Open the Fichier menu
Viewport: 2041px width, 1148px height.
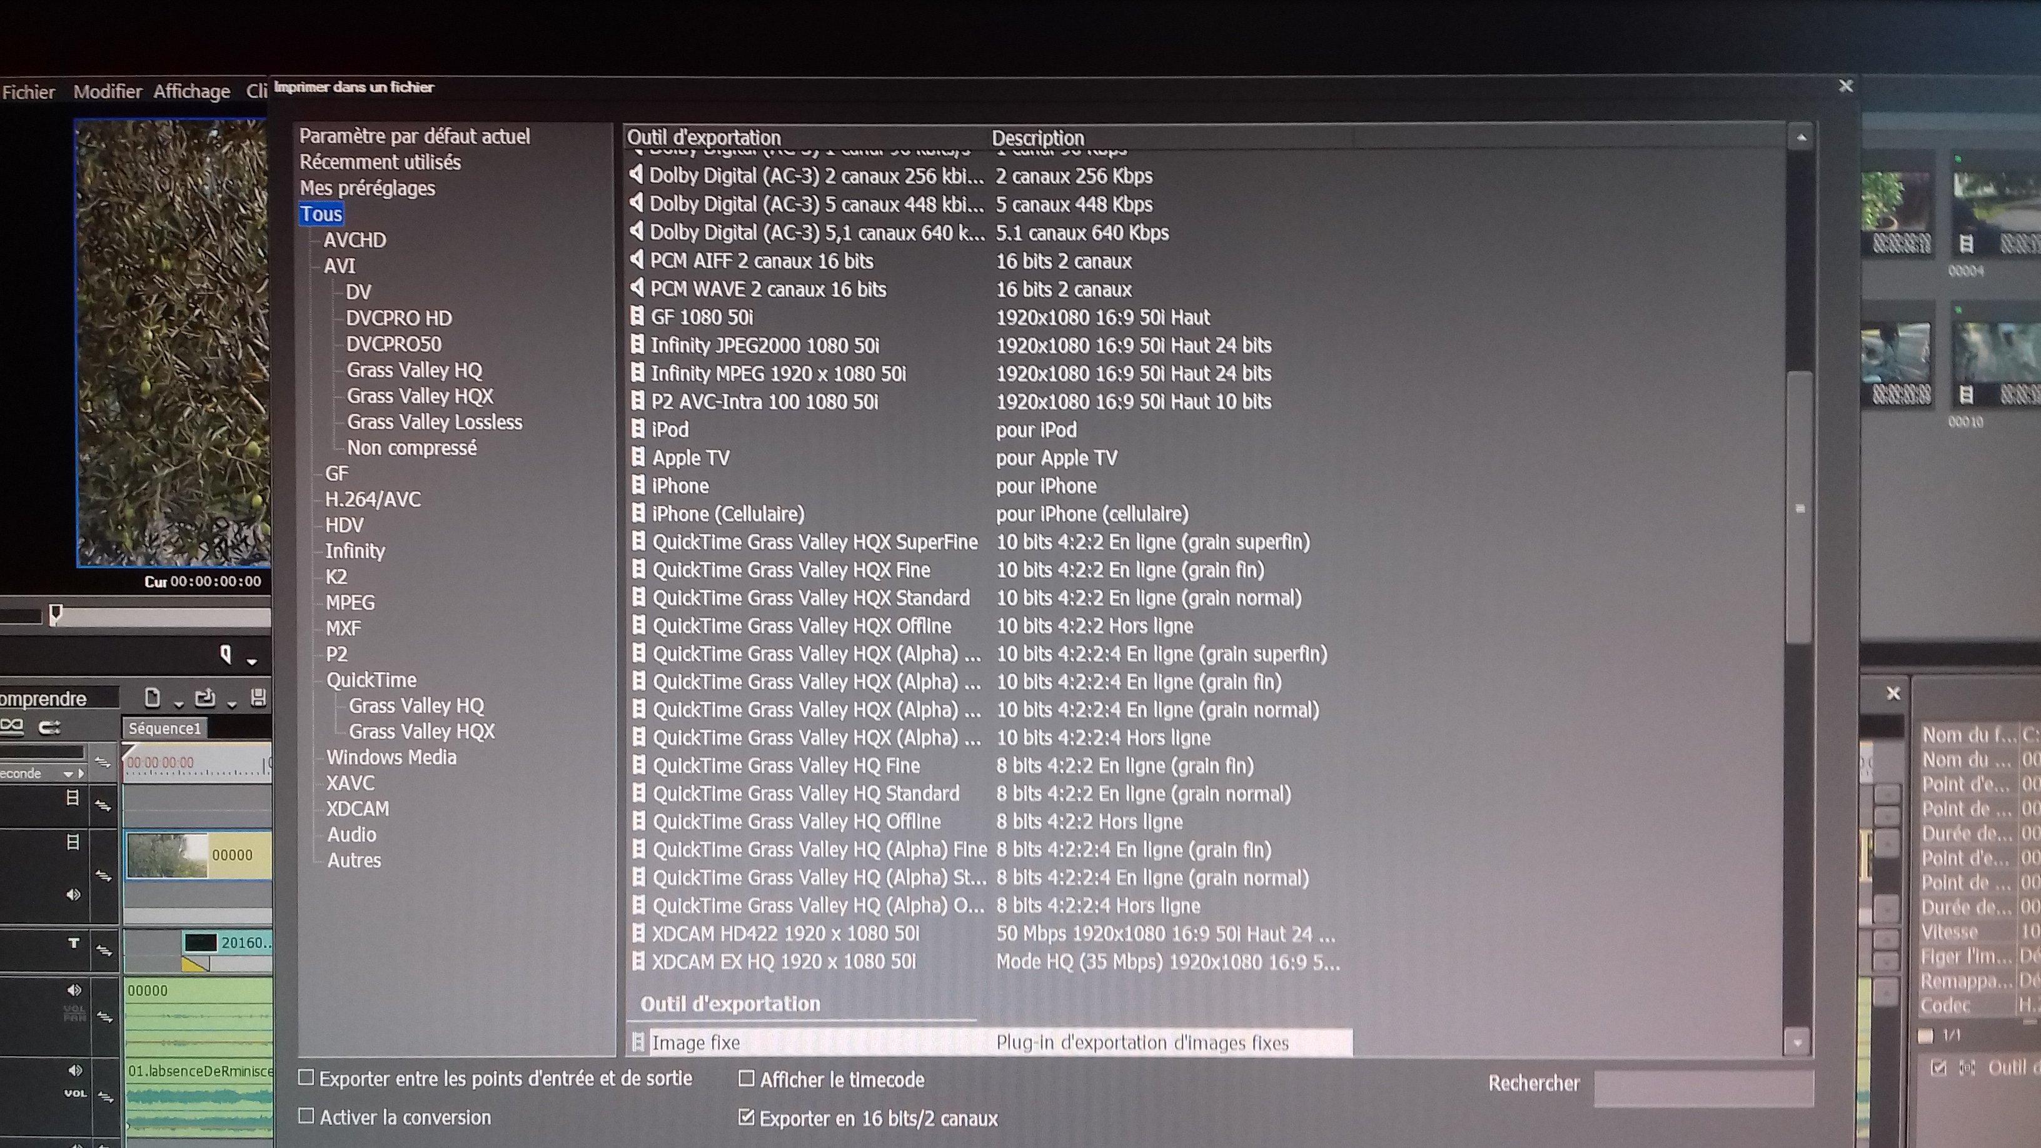click(x=29, y=92)
